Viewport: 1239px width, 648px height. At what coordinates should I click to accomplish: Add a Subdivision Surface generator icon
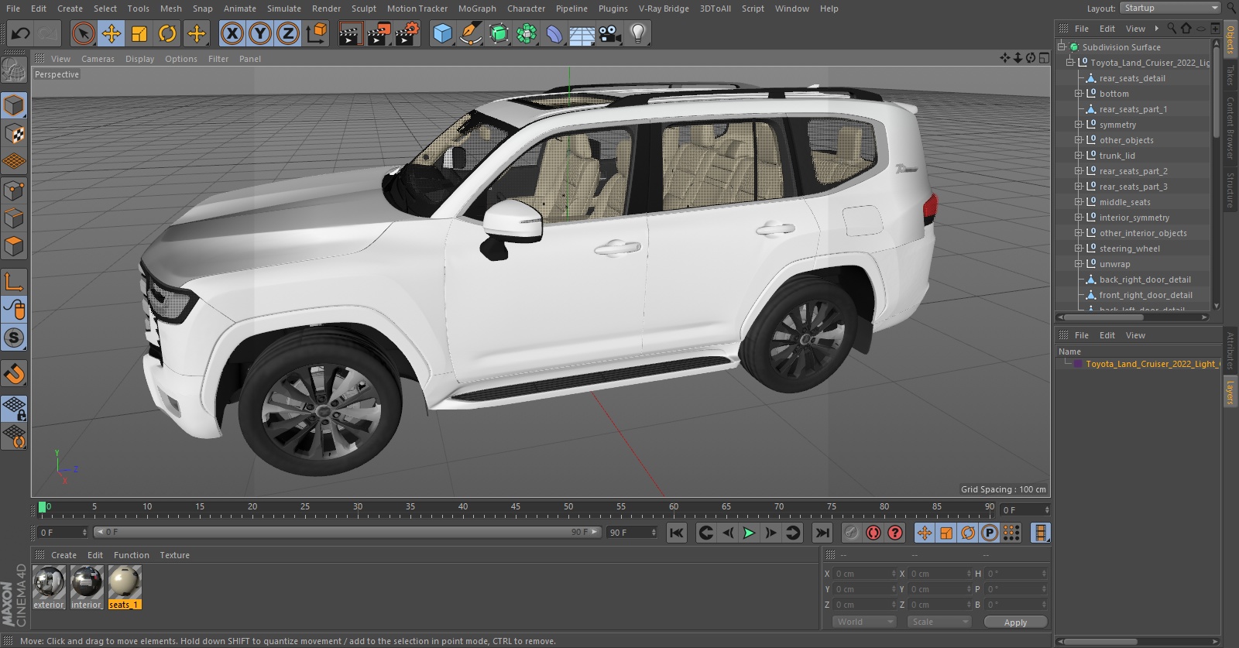pyautogui.click(x=499, y=33)
